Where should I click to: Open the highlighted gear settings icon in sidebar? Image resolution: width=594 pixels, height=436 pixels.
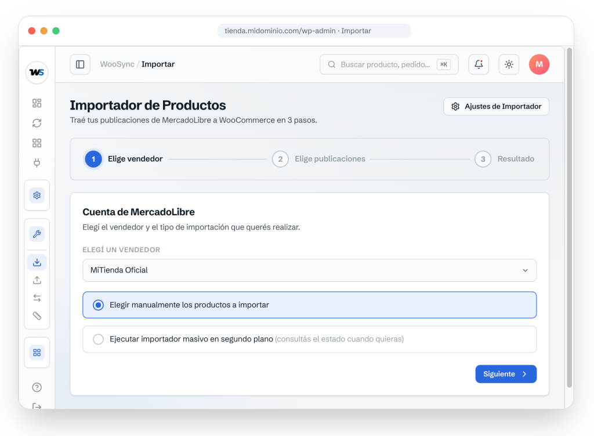(x=37, y=195)
